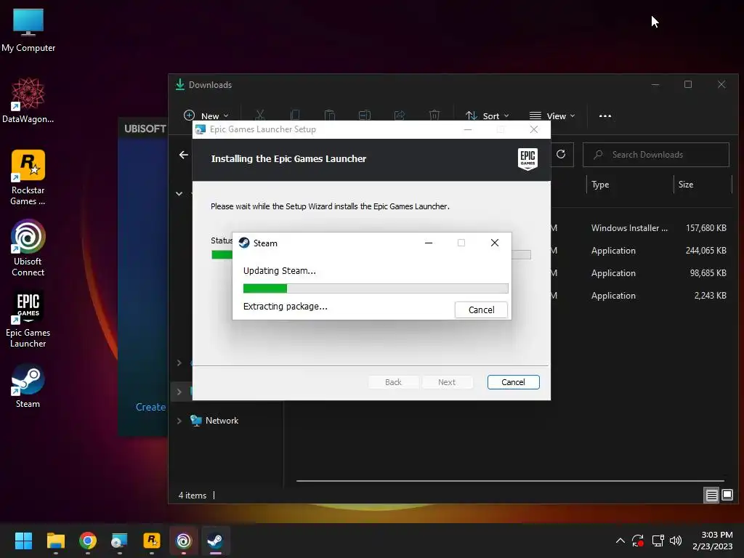Click the Epic Games logo in the setup header

click(527, 159)
